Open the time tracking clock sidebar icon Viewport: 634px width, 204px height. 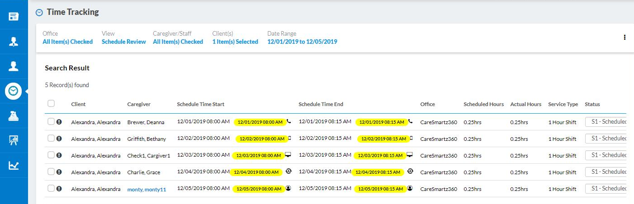click(14, 91)
